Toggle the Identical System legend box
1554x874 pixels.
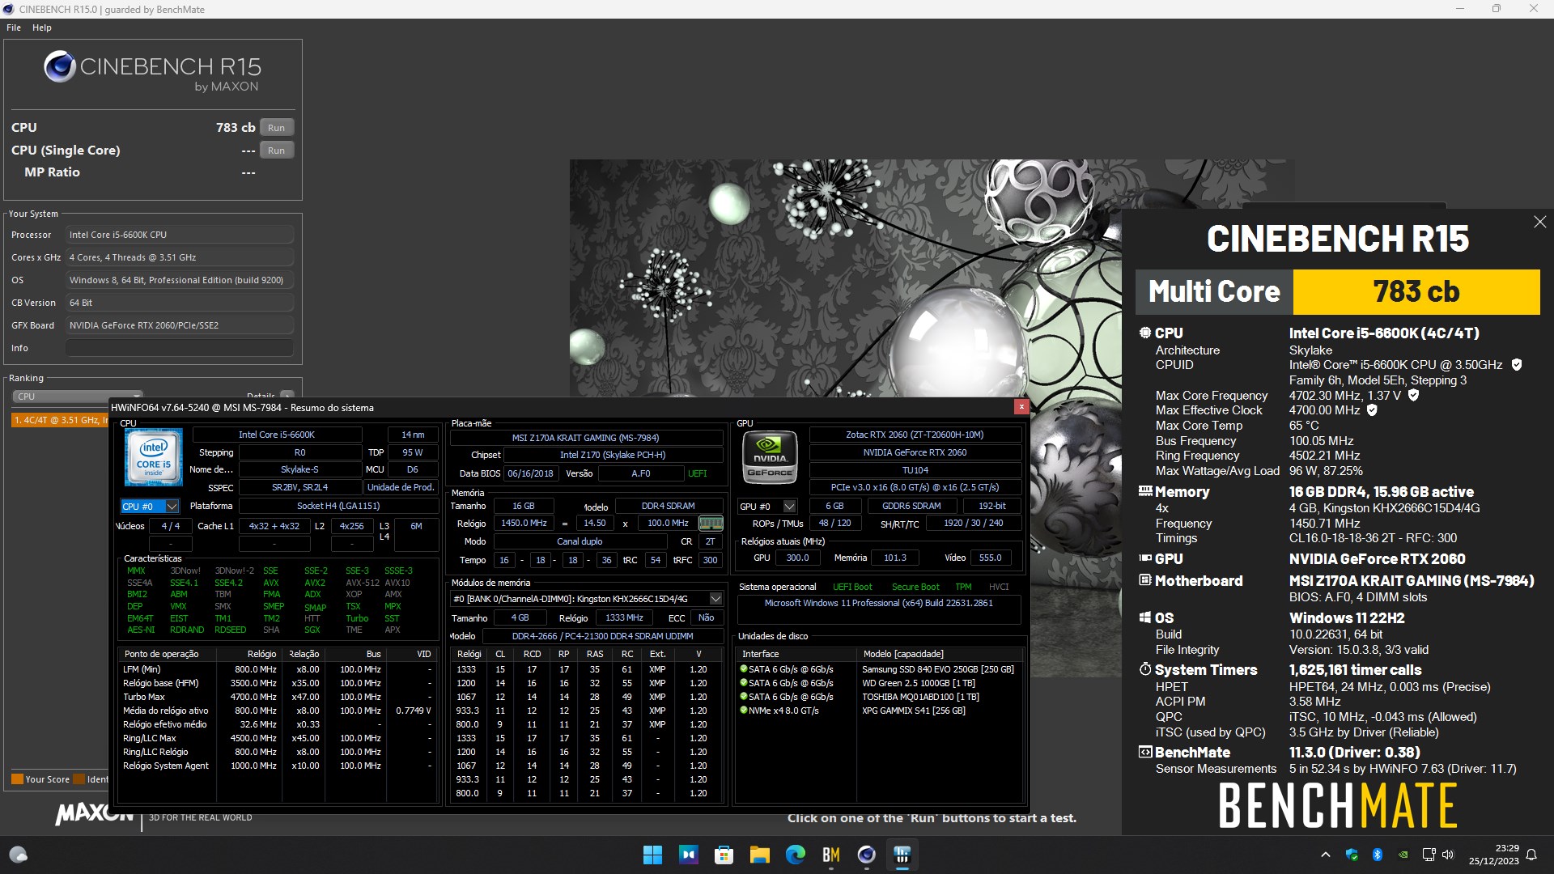point(79,779)
